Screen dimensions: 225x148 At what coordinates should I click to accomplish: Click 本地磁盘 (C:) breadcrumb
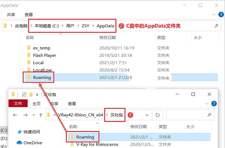pos(47,26)
